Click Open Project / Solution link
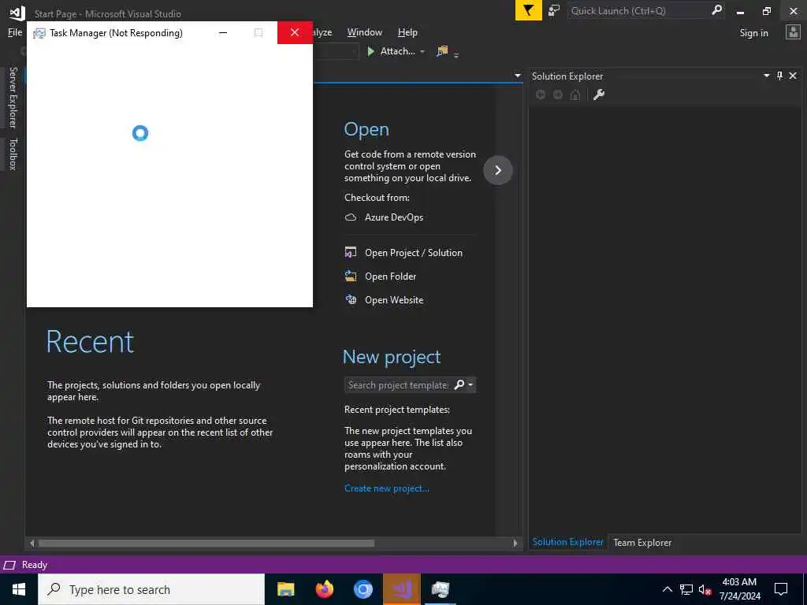 (414, 253)
